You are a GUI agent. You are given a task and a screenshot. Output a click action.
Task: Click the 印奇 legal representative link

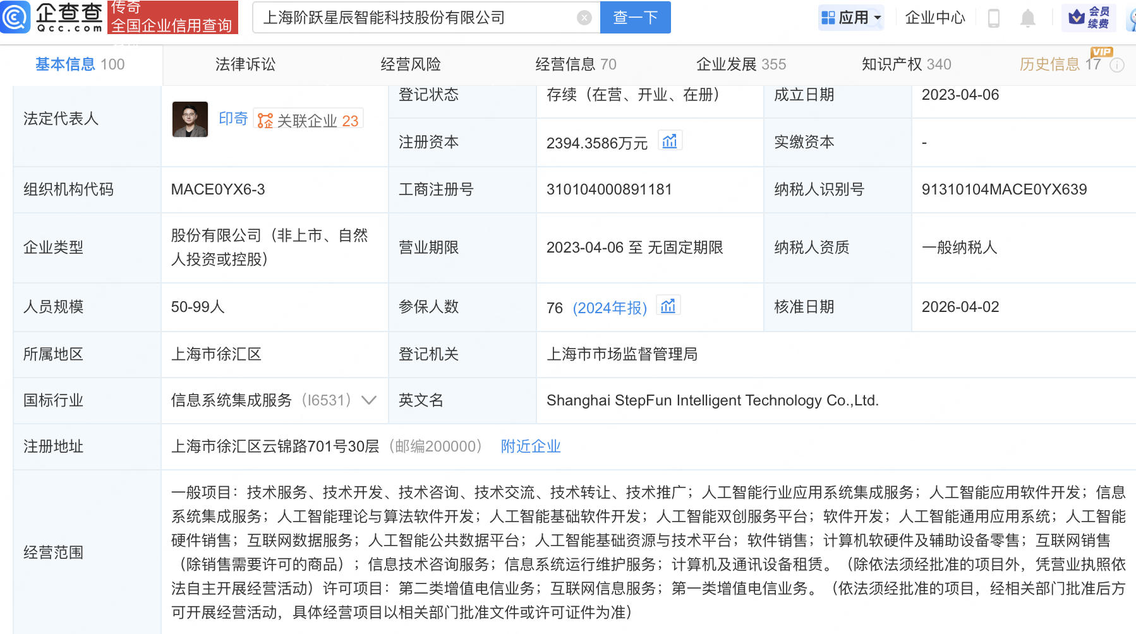point(233,119)
